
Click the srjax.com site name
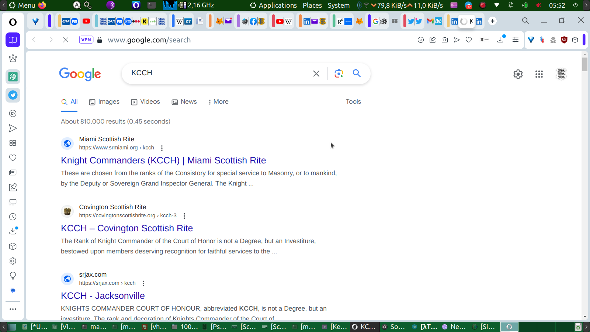tap(93, 274)
